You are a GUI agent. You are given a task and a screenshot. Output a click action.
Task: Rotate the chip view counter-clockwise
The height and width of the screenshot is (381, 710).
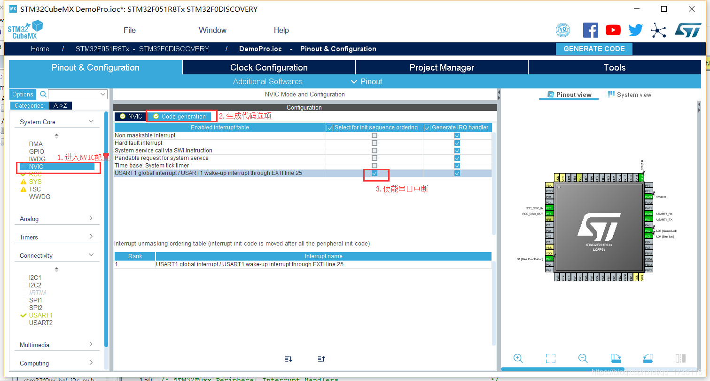tap(648, 358)
